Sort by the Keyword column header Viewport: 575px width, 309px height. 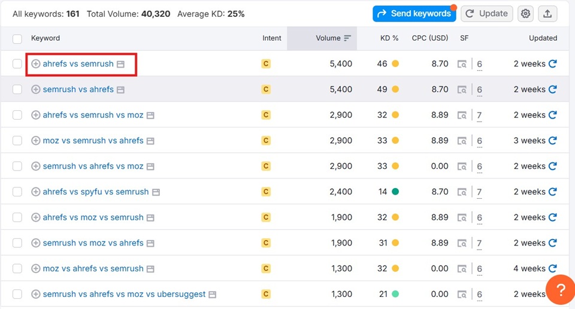click(46, 38)
